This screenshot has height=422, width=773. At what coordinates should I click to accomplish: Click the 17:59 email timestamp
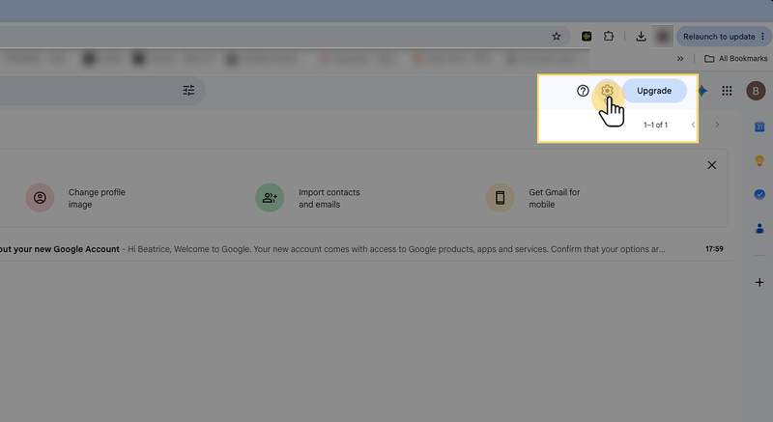(x=714, y=249)
